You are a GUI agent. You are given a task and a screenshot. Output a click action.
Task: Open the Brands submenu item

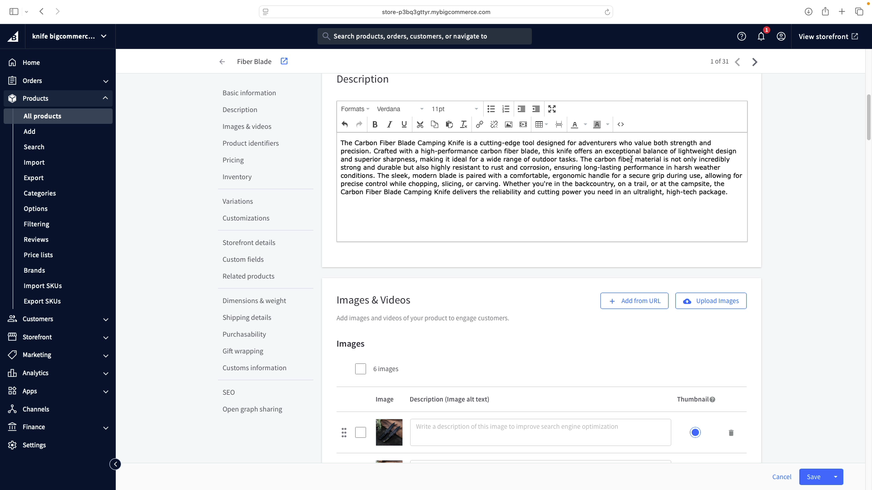click(35, 270)
